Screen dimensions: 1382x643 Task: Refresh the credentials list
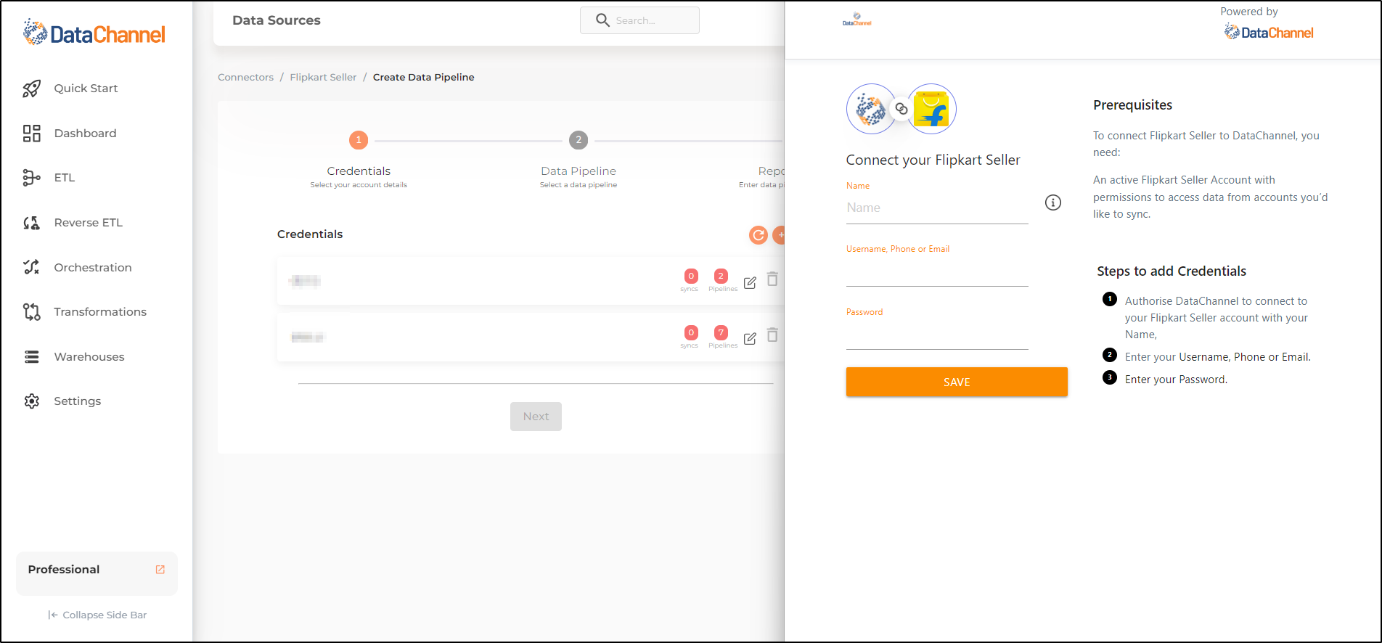click(x=759, y=235)
